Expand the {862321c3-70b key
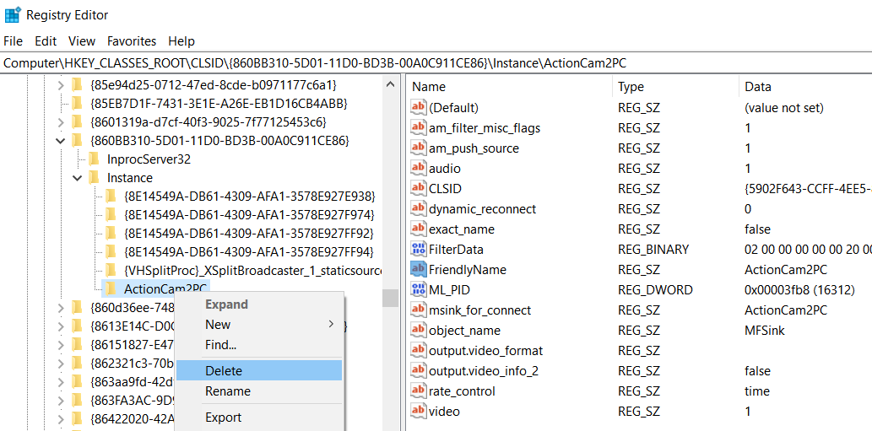The width and height of the screenshot is (872, 431). tap(61, 364)
